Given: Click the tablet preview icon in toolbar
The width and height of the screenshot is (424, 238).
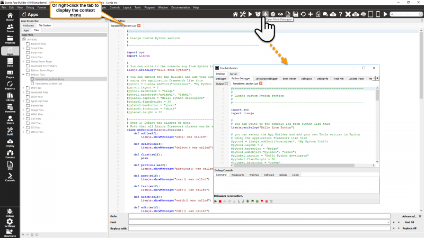Looking at the screenshot, I should (x=370, y=14).
